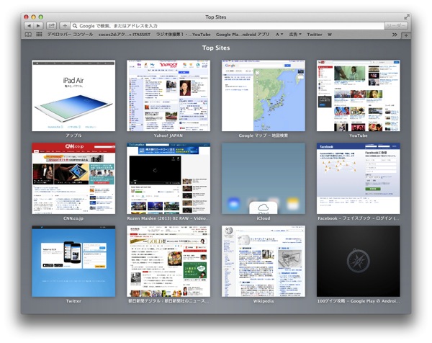Open the Twitter bookmark in the bookmarks bar
Screen dimensions: 432x343
coord(315,35)
